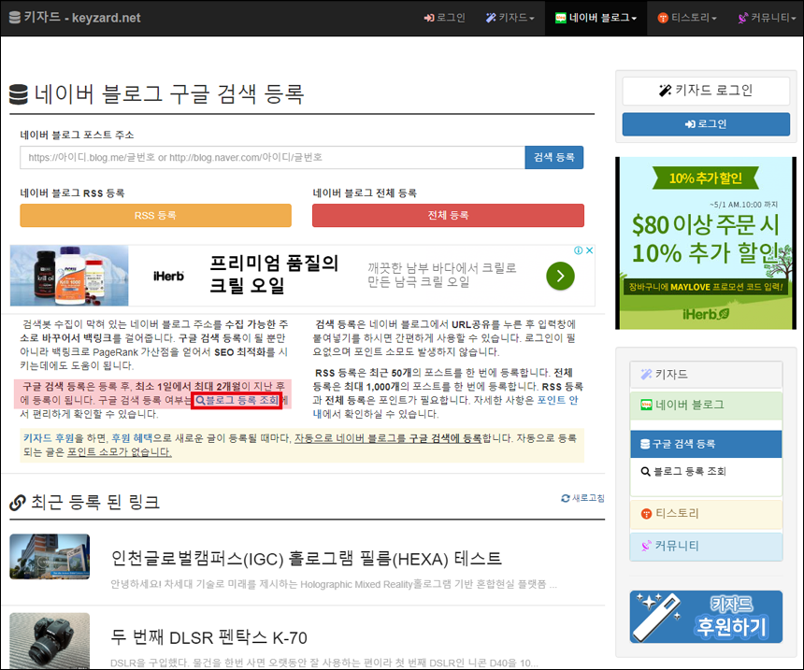Expand the 키자드 dropdown in the navbar
Viewport: 804px width, 670px height.
tap(510, 18)
